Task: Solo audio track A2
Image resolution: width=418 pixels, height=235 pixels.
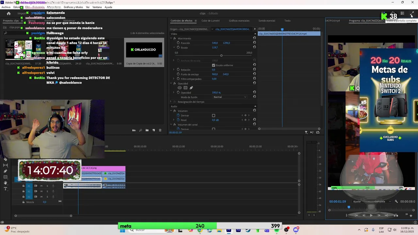Action: pyautogui.click(x=47, y=191)
